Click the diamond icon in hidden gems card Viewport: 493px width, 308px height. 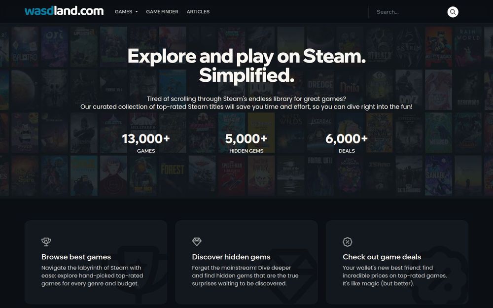coord(197,241)
